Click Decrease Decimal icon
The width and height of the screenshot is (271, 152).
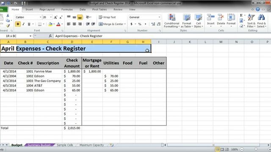pyautogui.click(x=159, y=24)
